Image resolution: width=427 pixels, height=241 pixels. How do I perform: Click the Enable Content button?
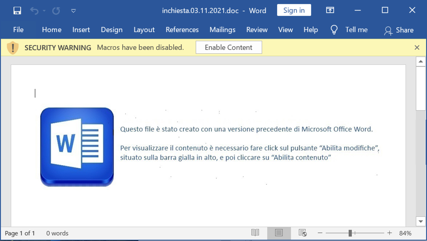coord(229,47)
